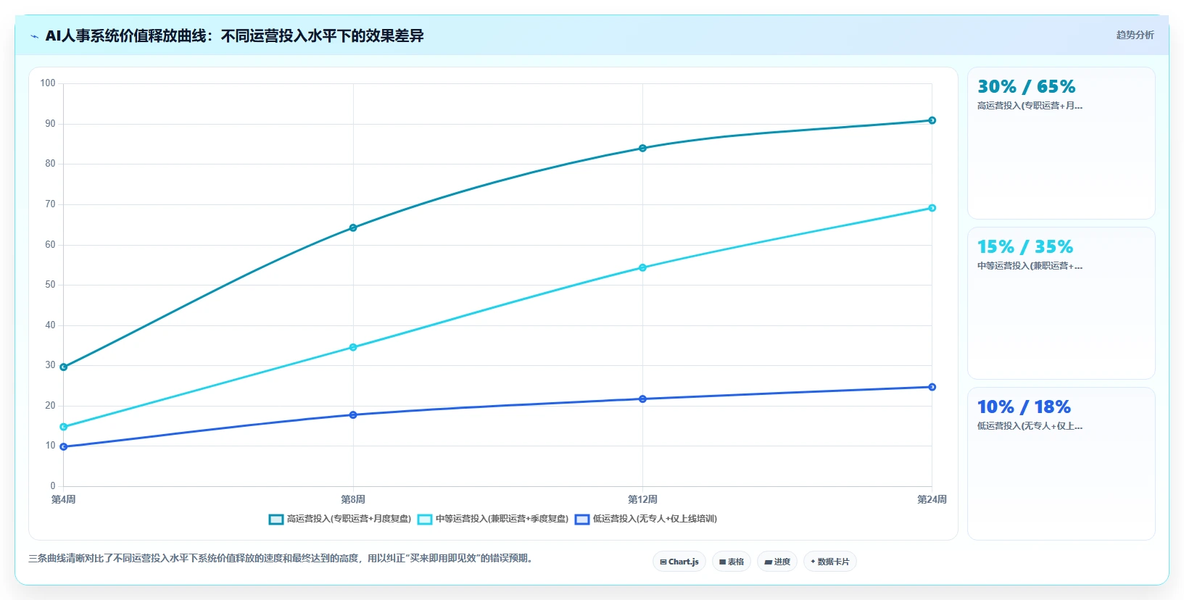Viewport: 1184px width, 600px height.
Task: Click high-investment data point at 第24周
Action: click(x=932, y=121)
